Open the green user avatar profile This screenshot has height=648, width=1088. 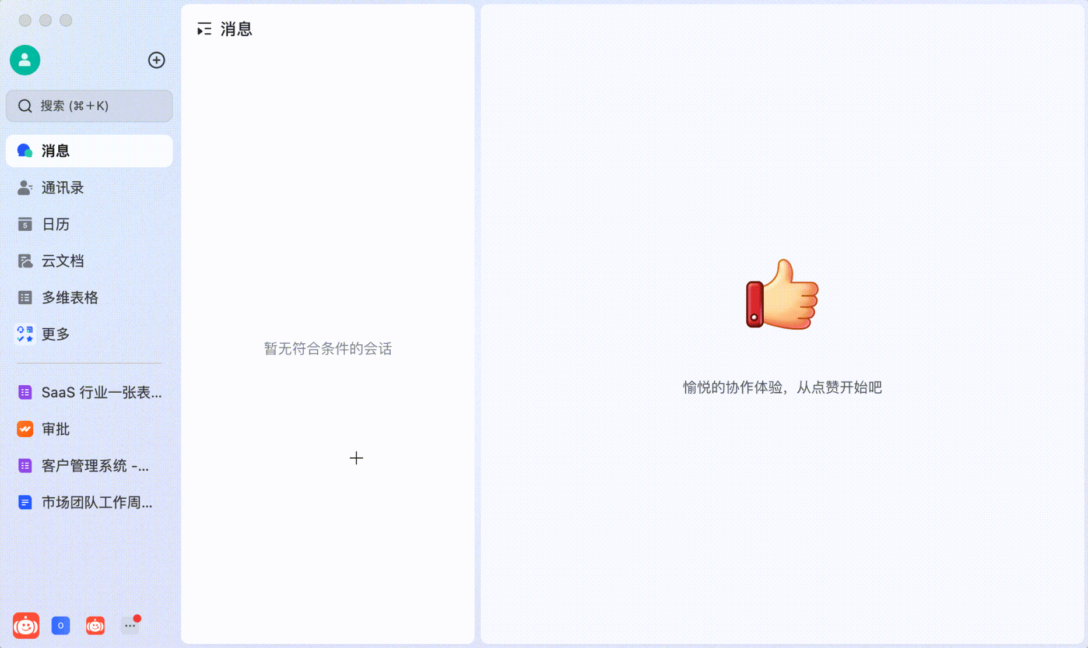[x=25, y=60]
